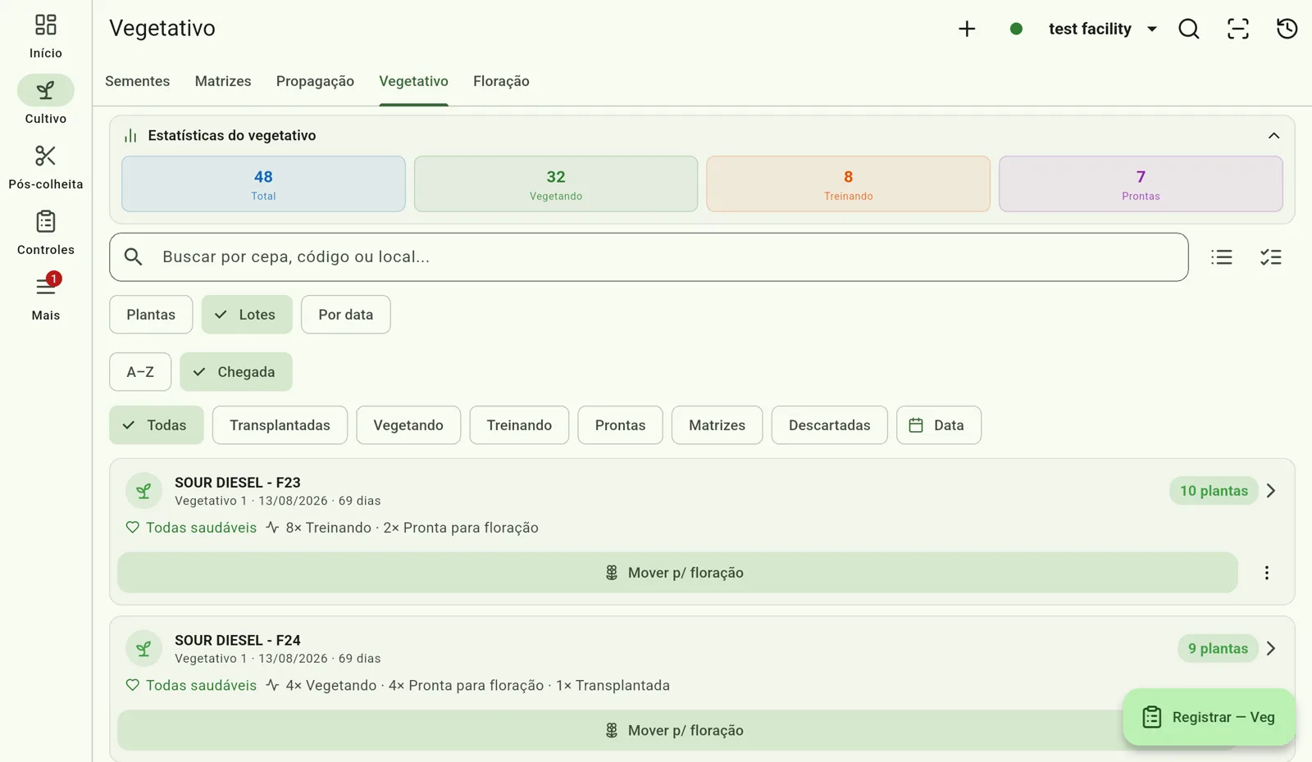This screenshot has width=1312, height=762.
Task: Toggle the Lotes view chip
Action: coord(247,315)
